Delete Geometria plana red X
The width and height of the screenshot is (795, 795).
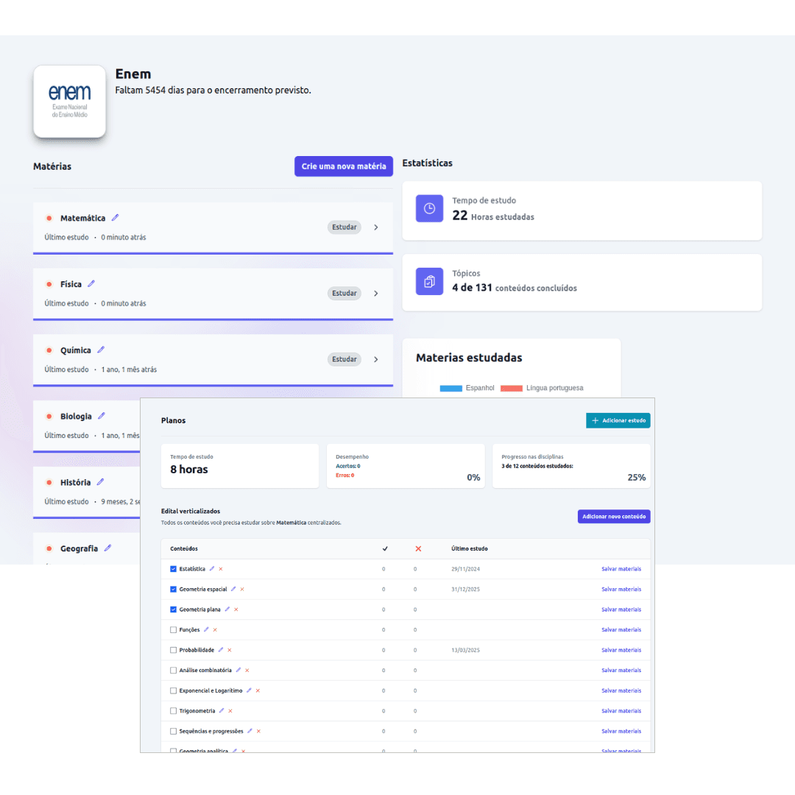coord(236,609)
